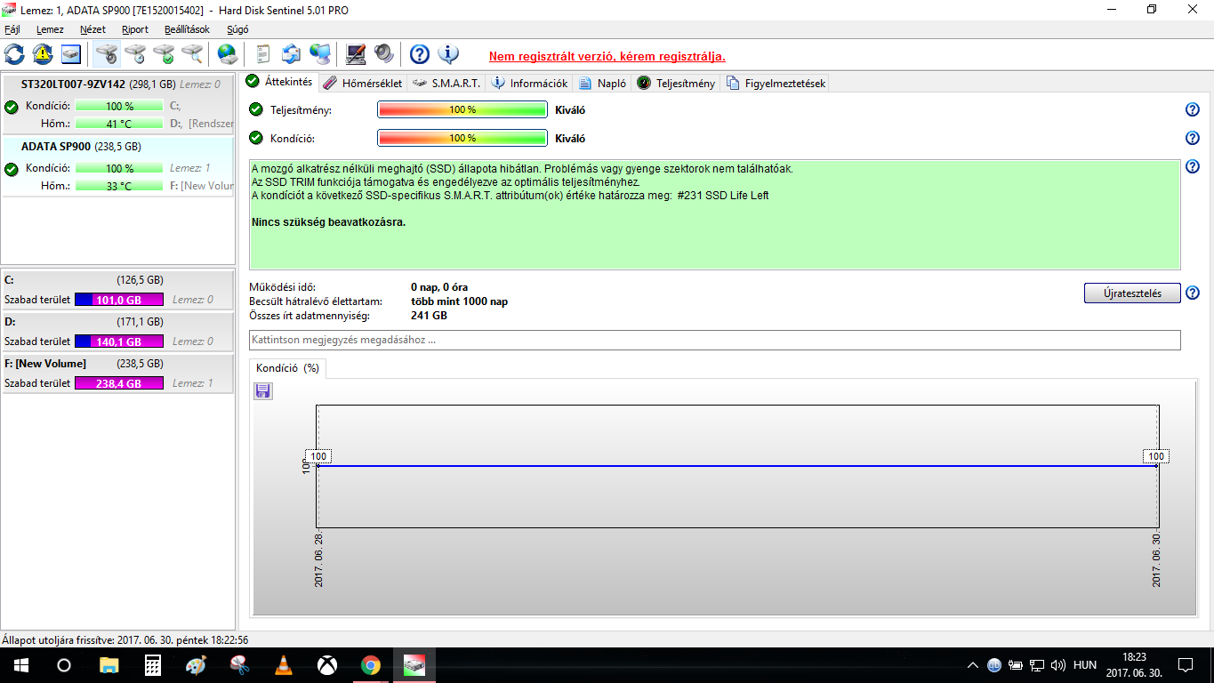Open the Napló tab
This screenshot has width=1214, height=683.
[x=603, y=84]
